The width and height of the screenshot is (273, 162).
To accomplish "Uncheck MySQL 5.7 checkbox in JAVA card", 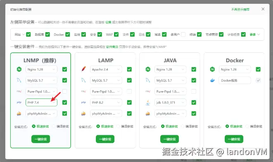I will pyautogui.click(x=194, y=80).
